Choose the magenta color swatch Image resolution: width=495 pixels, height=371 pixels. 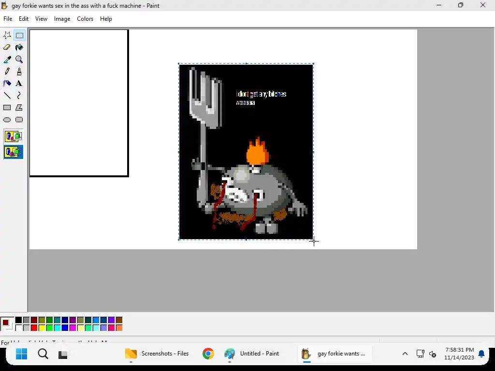pyautogui.click(x=73, y=328)
